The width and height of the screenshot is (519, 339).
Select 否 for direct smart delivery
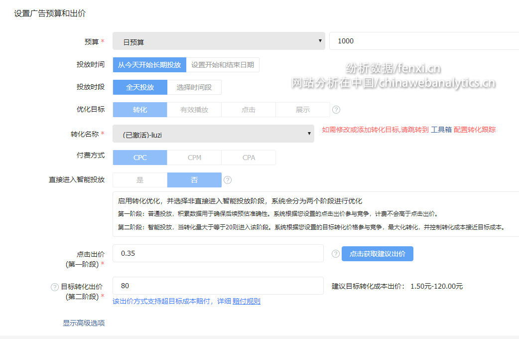click(x=194, y=180)
